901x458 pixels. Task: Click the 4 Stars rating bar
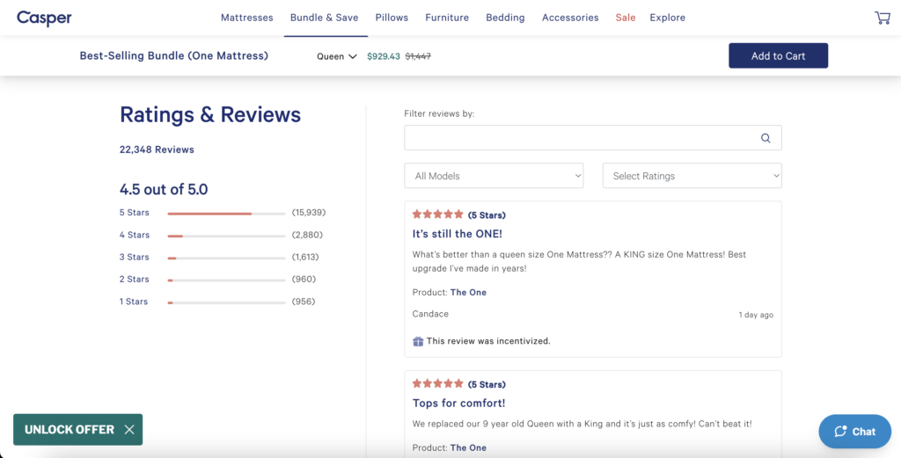click(x=226, y=236)
